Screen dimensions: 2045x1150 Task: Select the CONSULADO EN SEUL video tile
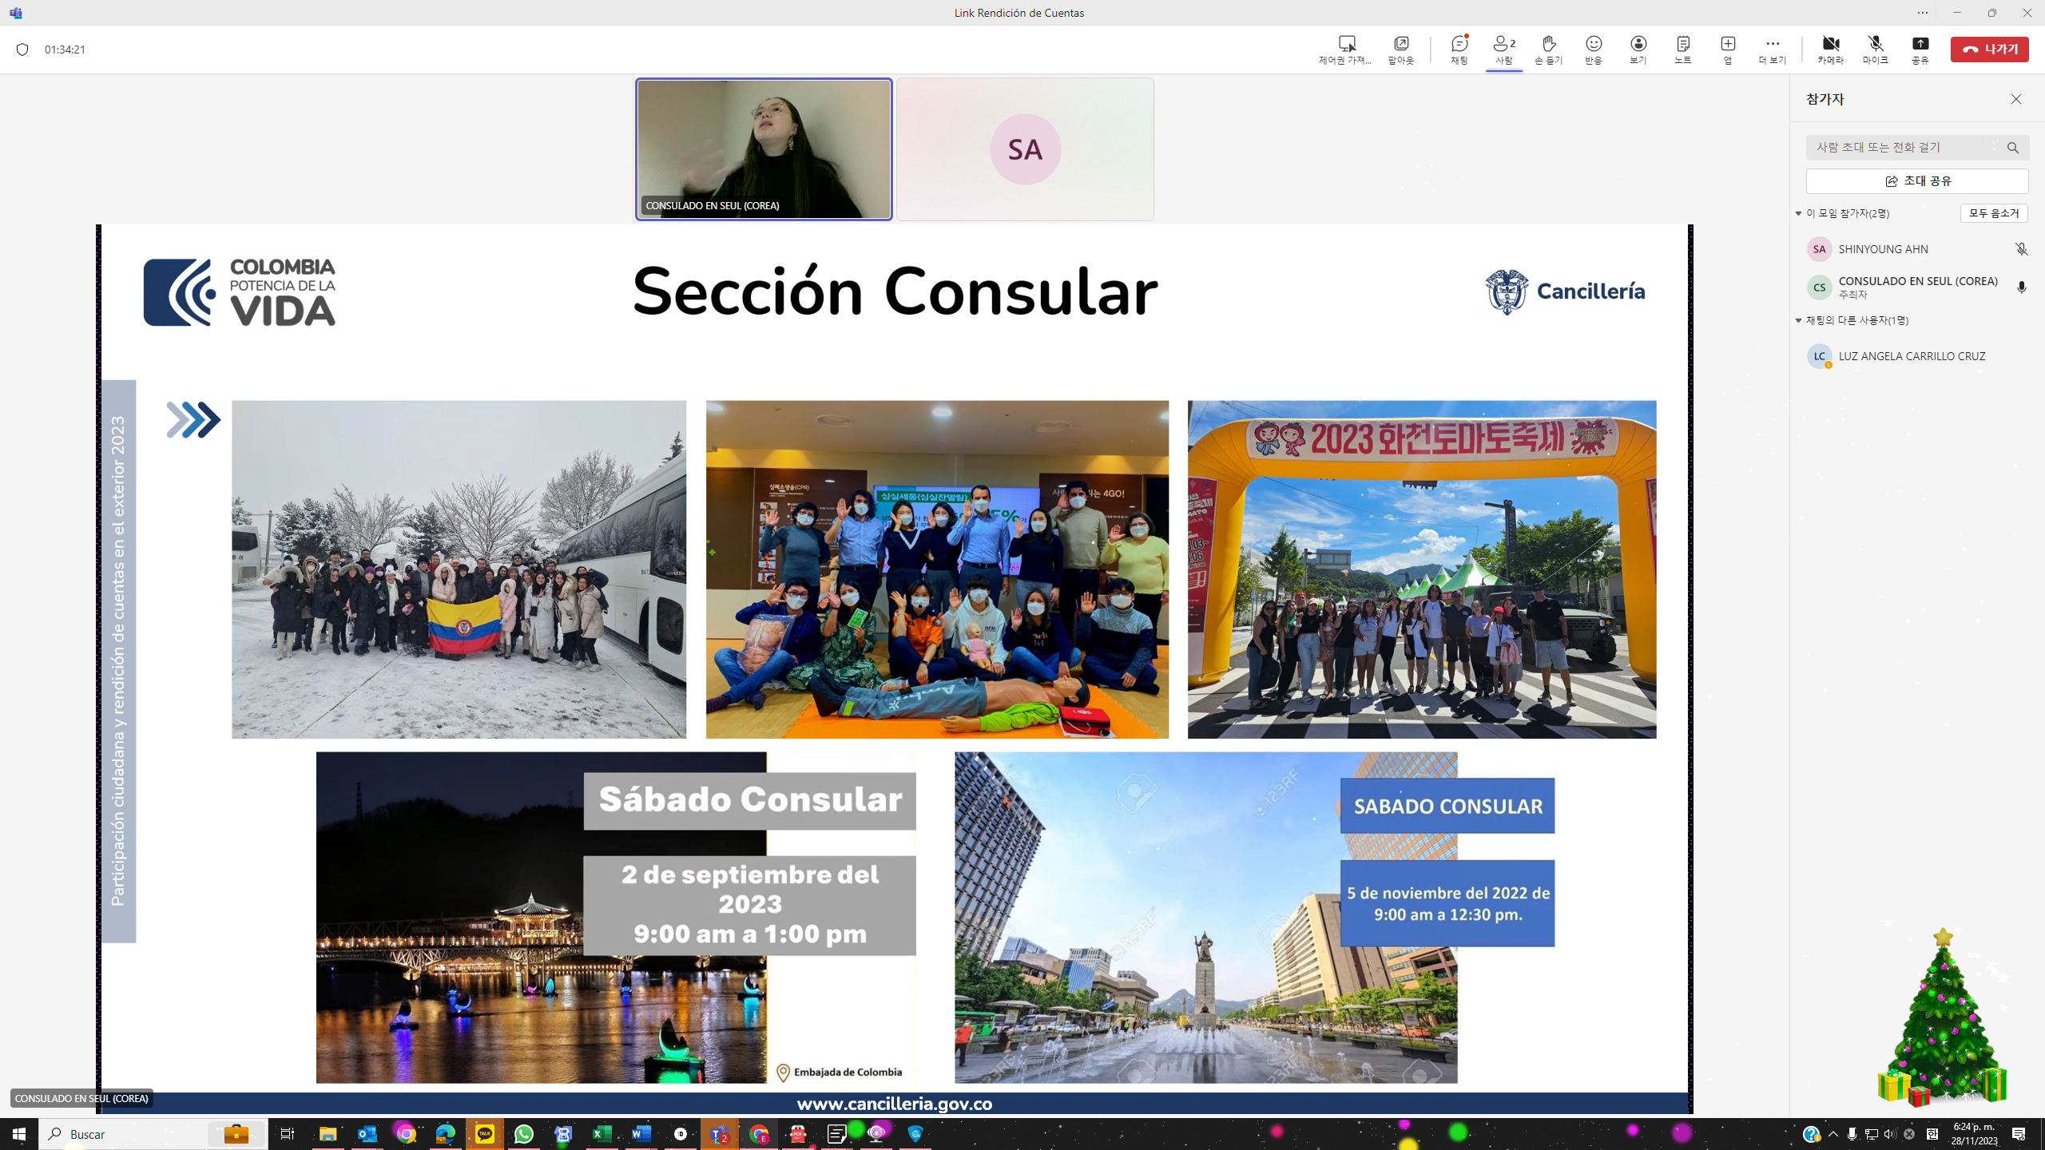point(764,149)
